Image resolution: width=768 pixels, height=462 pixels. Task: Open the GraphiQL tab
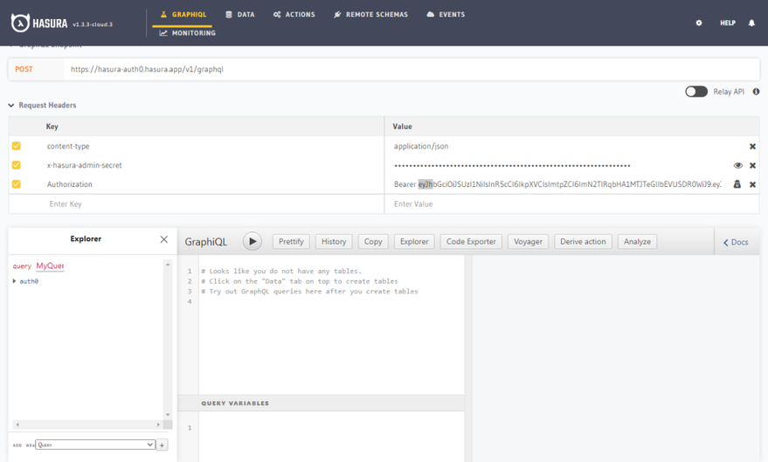[x=183, y=15]
